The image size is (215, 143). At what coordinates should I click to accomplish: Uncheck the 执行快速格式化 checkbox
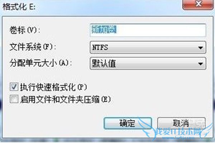(14, 87)
